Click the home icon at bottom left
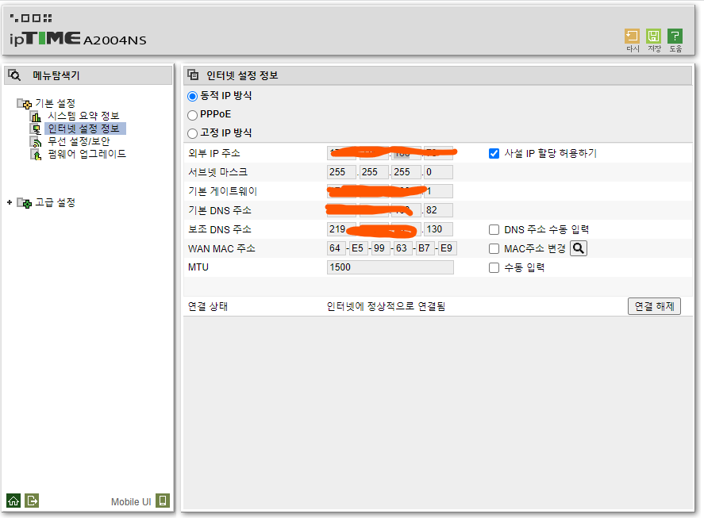Image resolution: width=704 pixels, height=518 pixels. point(13,501)
